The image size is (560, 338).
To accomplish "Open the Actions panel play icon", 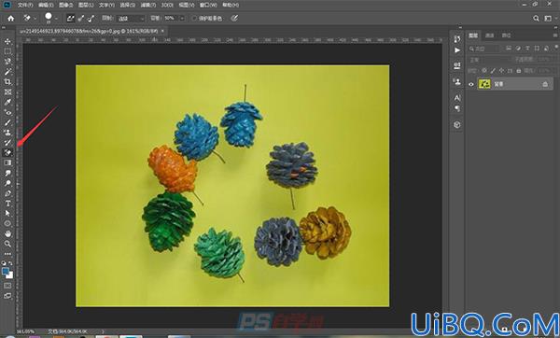I will pyautogui.click(x=457, y=50).
